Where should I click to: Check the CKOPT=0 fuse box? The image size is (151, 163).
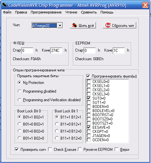click(89, 131)
